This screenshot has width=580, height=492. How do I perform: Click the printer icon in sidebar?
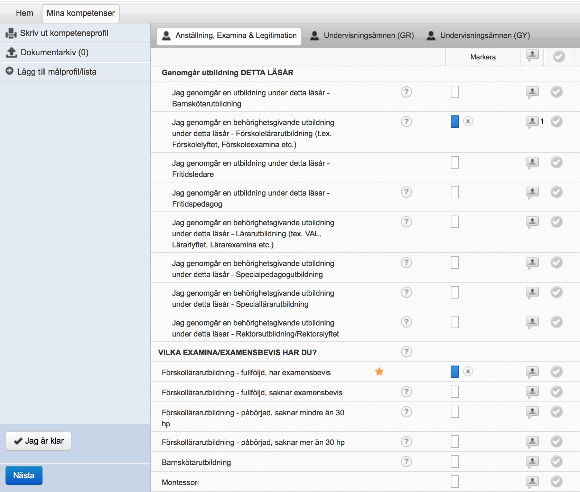click(11, 33)
